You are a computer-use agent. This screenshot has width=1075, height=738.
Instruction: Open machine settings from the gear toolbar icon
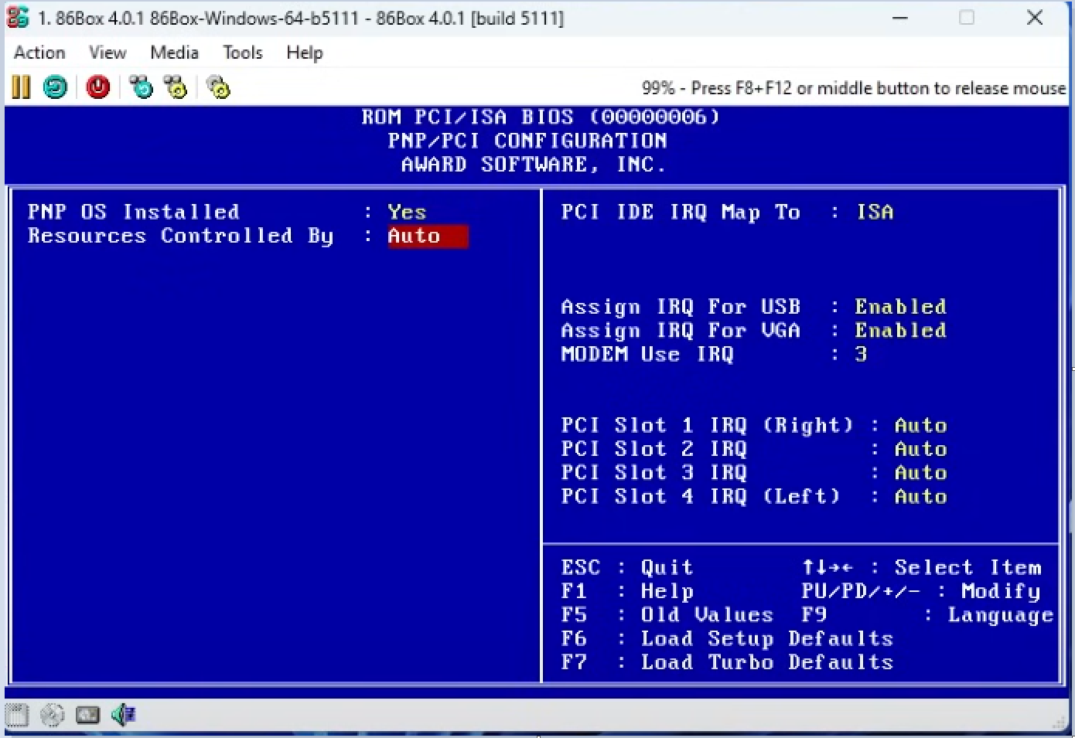click(x=219, y=87)
